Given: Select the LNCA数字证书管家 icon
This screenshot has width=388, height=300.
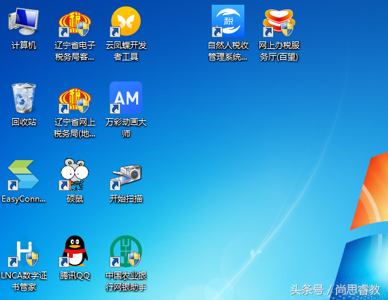Looking at the screenshot, I should (24, 251).
